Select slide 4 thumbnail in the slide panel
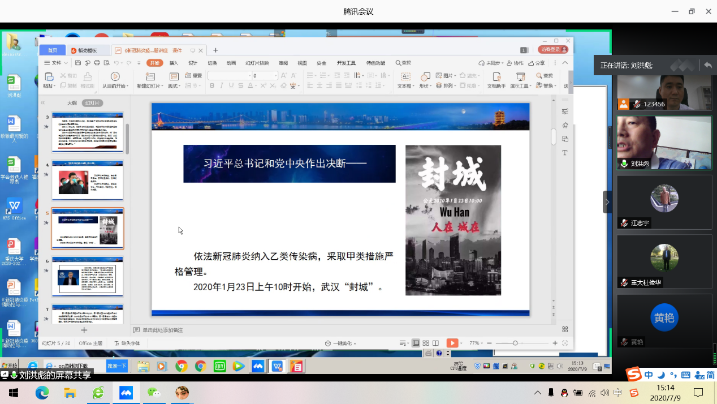 88,180
